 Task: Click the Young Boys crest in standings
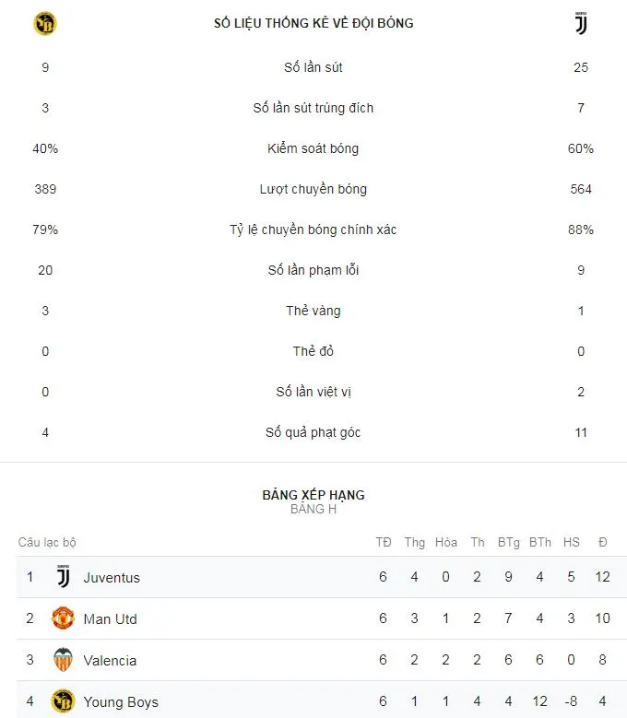coord(63,701)
